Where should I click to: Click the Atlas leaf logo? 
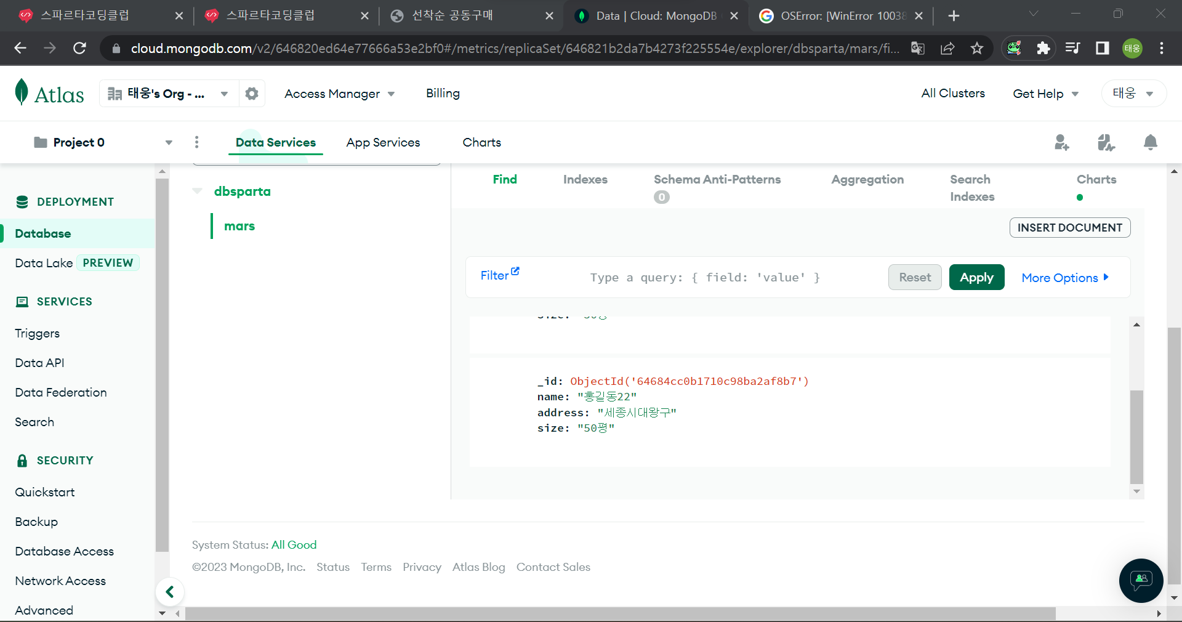(22, 92)
